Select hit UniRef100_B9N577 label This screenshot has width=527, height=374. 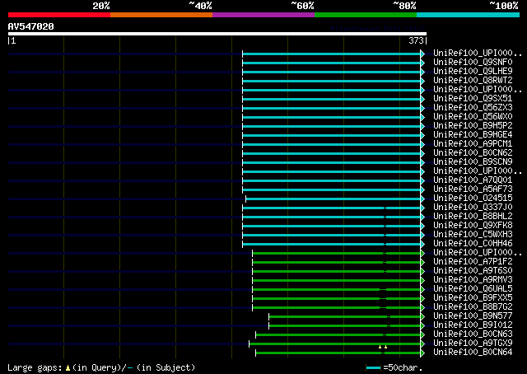coord(473,316)
